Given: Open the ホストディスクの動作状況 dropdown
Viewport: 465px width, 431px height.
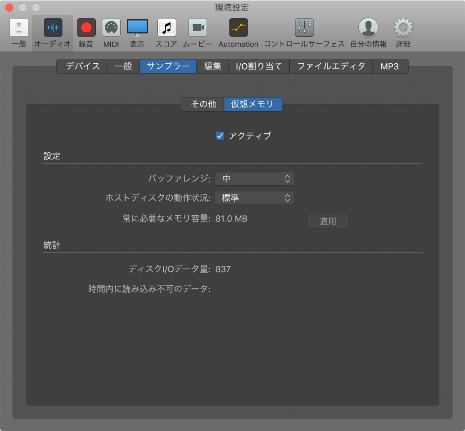Looking at the screenshot, I should pos(254,198).
